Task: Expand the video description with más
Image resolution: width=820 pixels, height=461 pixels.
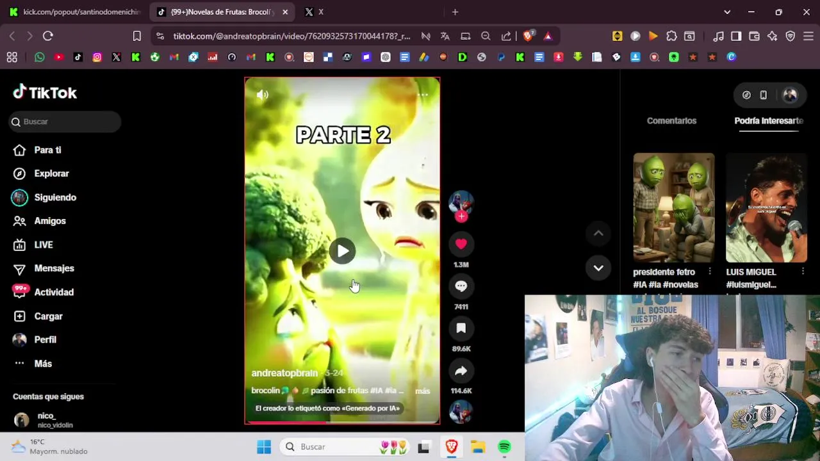Action: [422, 391]
